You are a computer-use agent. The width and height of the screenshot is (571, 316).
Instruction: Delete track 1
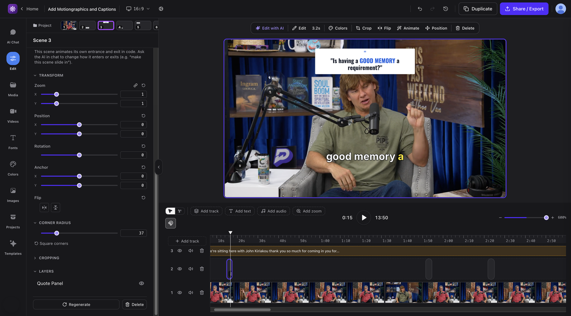click(x=202, y=293)
